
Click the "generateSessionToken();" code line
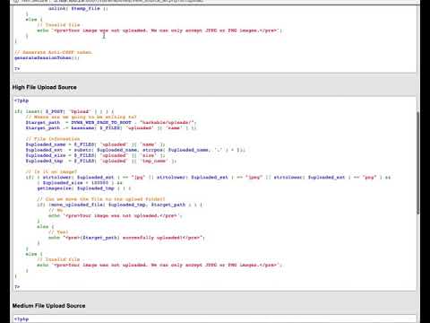click(47, 57)
